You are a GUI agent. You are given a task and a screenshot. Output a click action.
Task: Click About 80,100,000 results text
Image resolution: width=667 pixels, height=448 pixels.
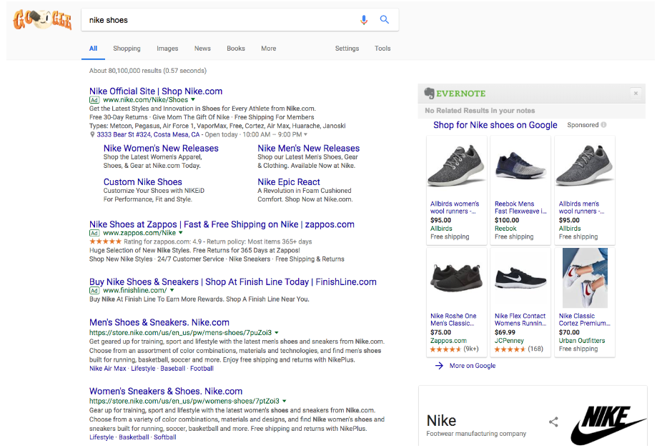[147, 71]
